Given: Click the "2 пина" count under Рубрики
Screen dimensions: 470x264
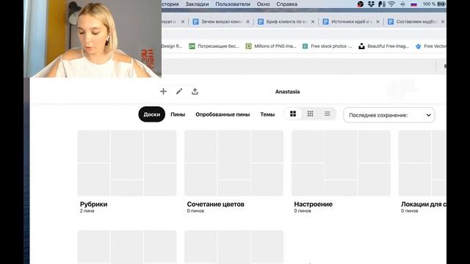Looking at the screenshot, I should click(x=87, y=210).
